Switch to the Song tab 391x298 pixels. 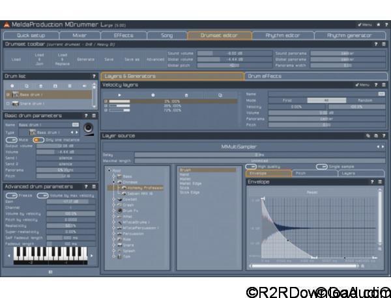[x=167, y=35]
